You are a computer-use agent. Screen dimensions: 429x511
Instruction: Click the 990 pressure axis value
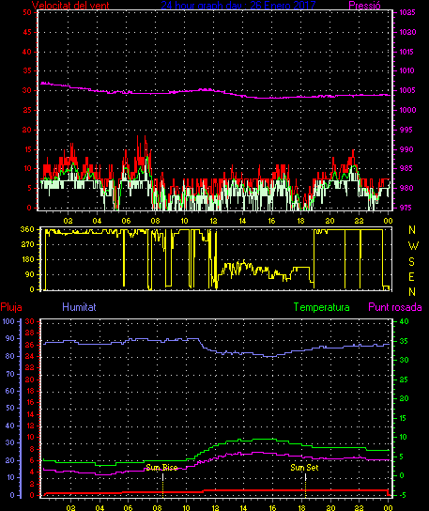point(406,149)
